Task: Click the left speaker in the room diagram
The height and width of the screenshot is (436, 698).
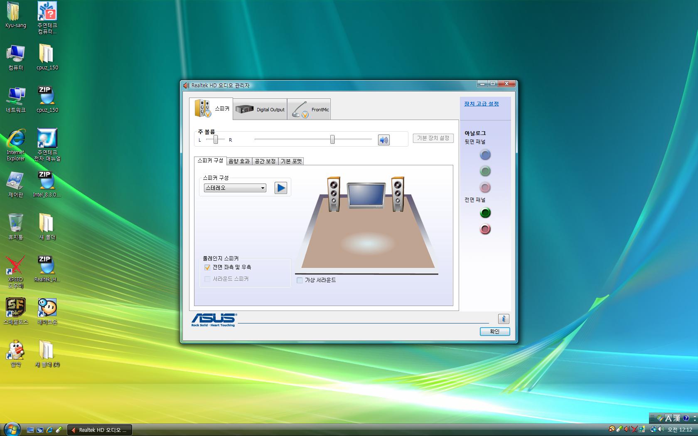Action: click(334, 194)
